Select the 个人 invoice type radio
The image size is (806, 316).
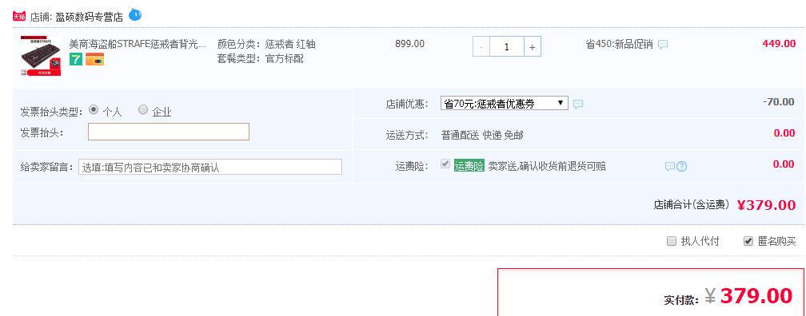click(x=94, y=109)
